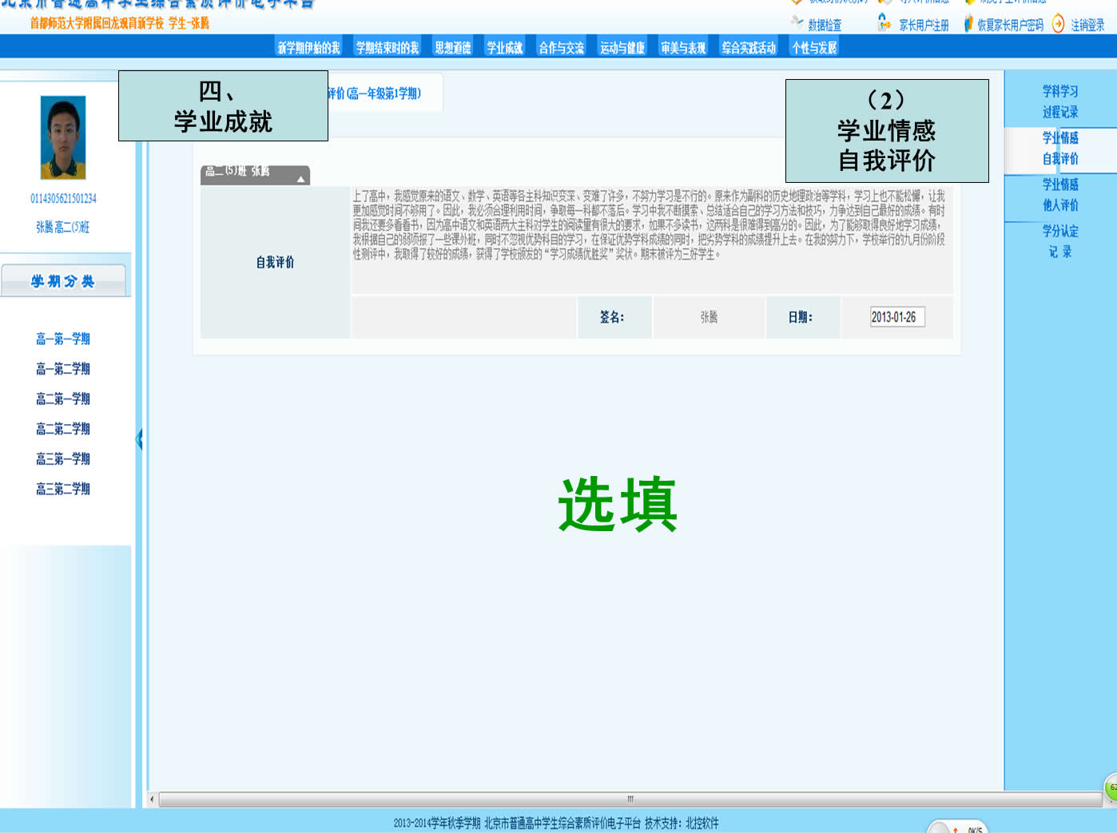
Task: Click the 评价(高一年级第1学期) tab
Action: (374, 93)
